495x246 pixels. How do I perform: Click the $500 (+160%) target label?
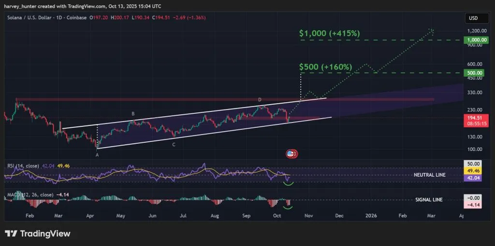325,67
